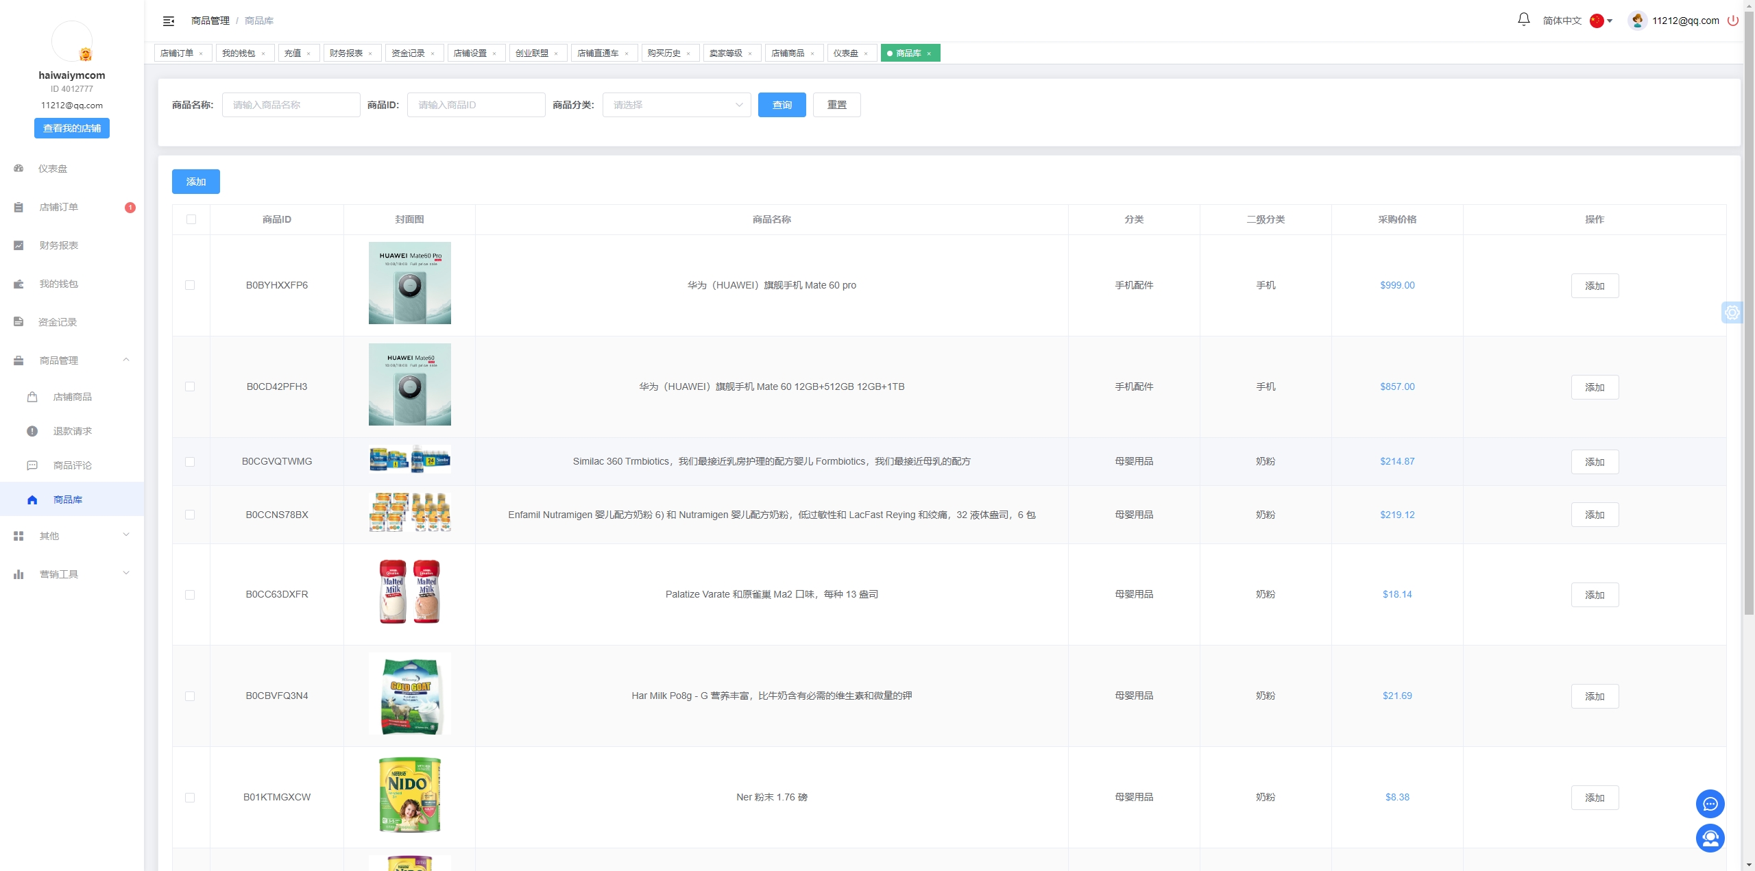Toggle checkbox for B0CD42PFH3 product row
The image size is (1755, 871).
(x=191, y=387)
